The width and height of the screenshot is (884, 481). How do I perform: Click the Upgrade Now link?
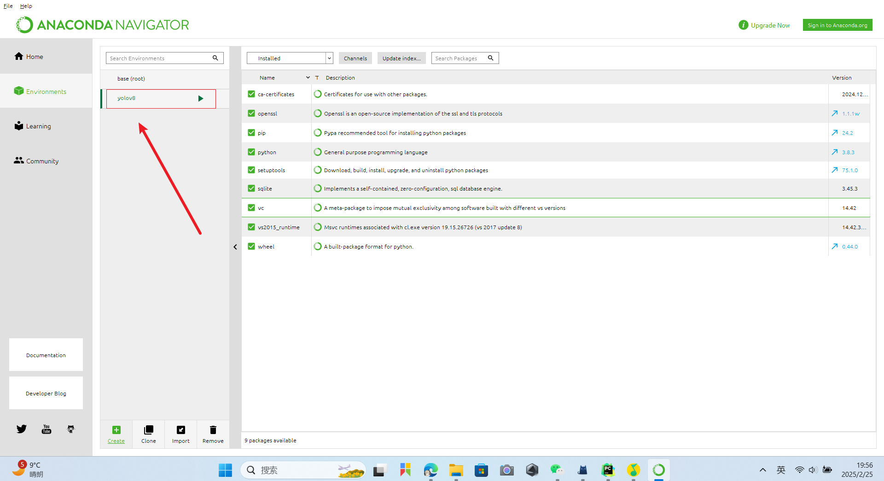pyautogui.click(x=770, y=25)
